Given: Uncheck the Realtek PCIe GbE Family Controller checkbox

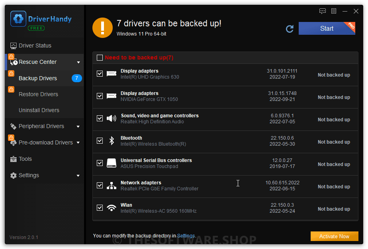Looking at the screenshot, I should [100, 185].
